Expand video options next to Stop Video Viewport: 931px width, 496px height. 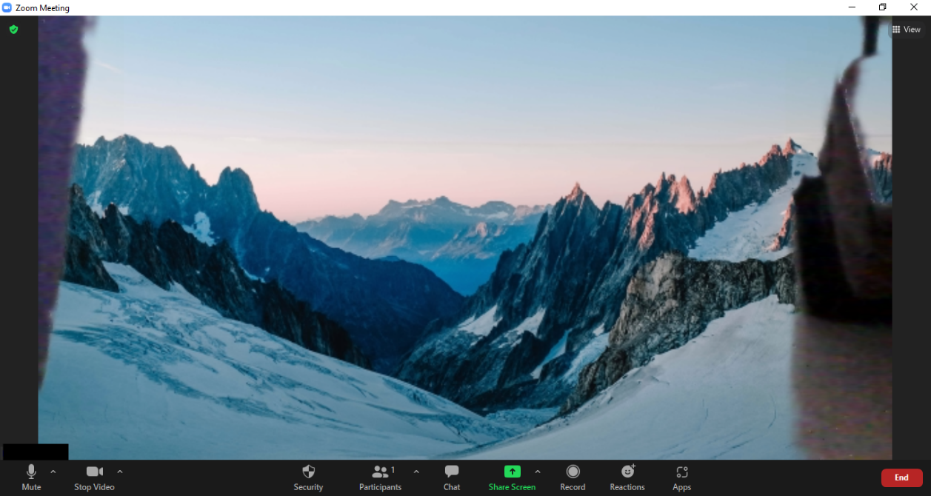point(120,472)
